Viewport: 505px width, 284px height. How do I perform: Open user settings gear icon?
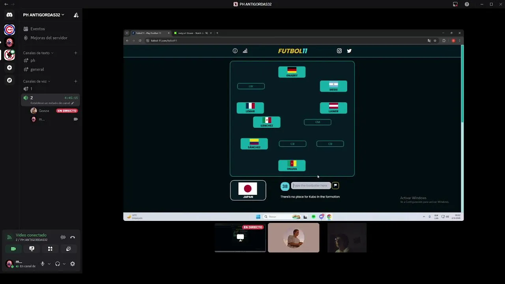point(73,264)
